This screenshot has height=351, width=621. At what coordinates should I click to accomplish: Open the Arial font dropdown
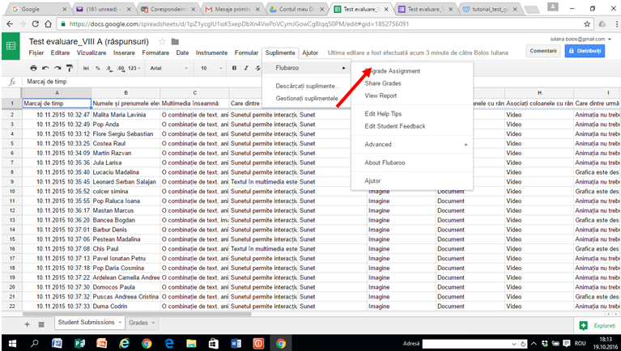pyautogui.click(x=168, y=68)
